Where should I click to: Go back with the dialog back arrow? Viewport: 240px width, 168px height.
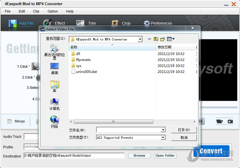[x=150, y=39]
